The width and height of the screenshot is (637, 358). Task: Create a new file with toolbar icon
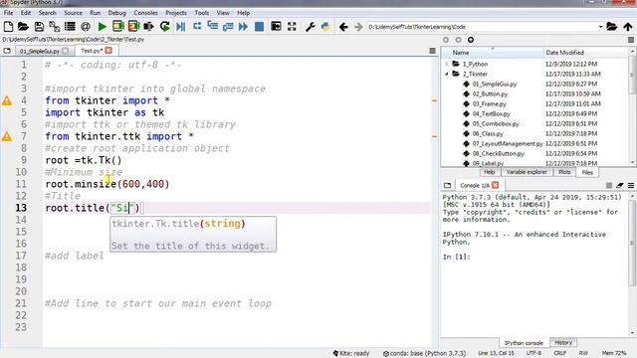pos(8,27)
